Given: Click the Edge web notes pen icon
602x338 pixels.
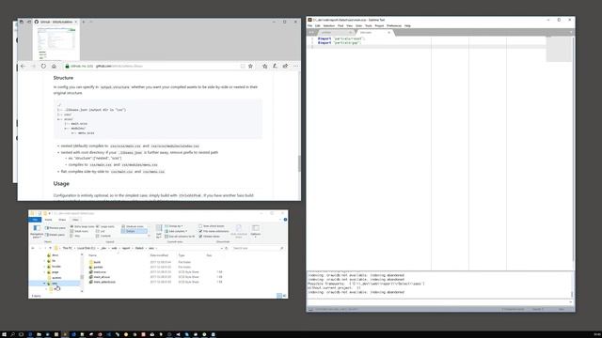Looking at the screenshot, I should click(275, 66).
